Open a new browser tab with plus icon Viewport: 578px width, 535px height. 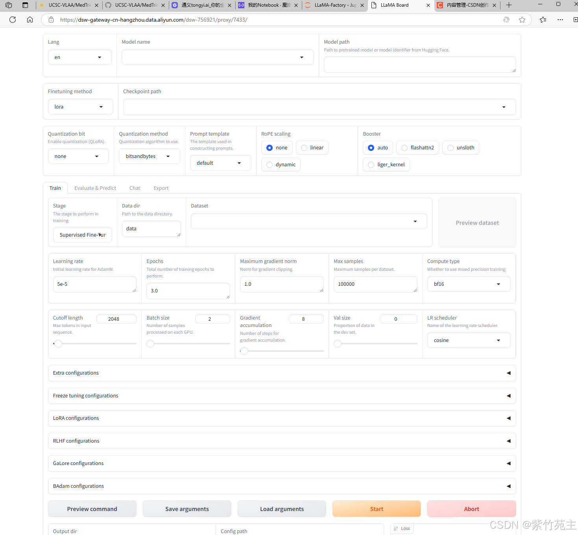tap(509, 5)
